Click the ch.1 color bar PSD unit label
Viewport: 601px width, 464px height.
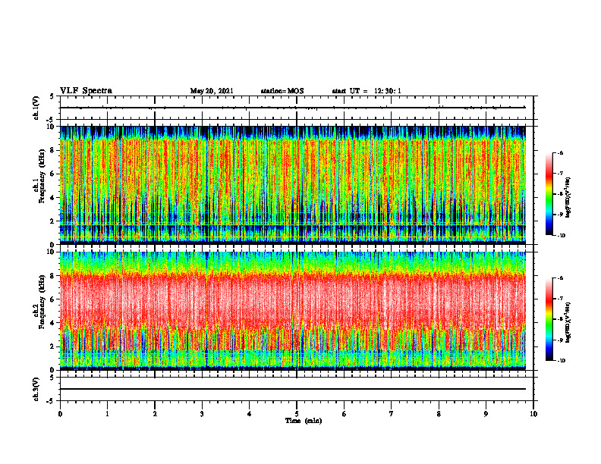coord(568,197)
